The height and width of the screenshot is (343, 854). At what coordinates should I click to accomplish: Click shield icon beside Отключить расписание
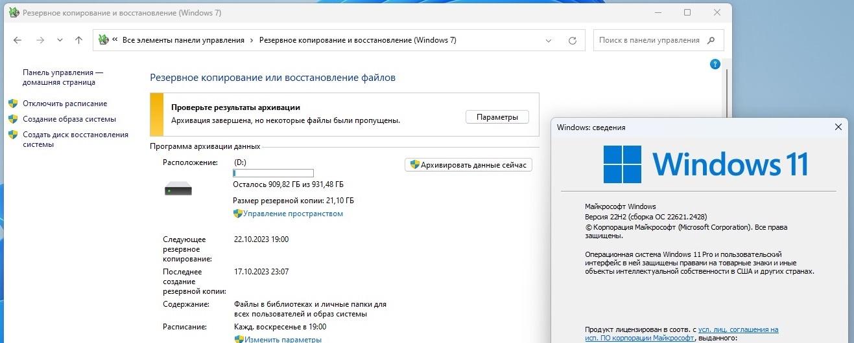(x=13, y=104)
